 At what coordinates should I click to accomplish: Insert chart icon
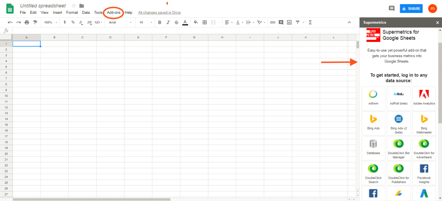click(x=289, y=22)
